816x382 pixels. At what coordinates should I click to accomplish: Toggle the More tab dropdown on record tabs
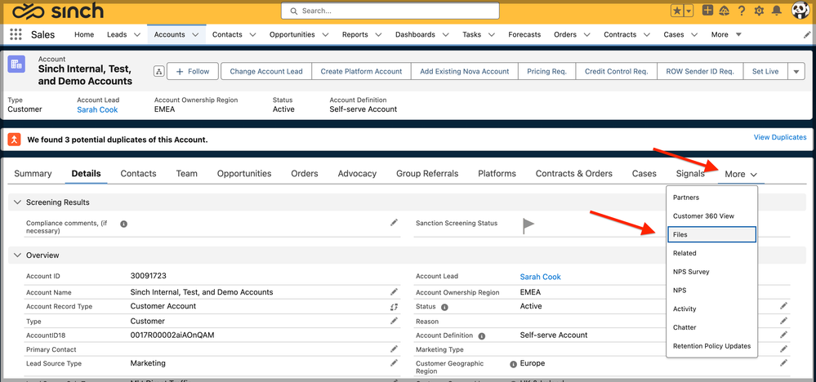click(x=741, y=174)
